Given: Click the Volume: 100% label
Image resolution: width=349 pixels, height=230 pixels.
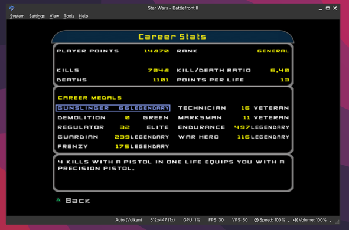Looking at the screenshot, I should point(312,220).
